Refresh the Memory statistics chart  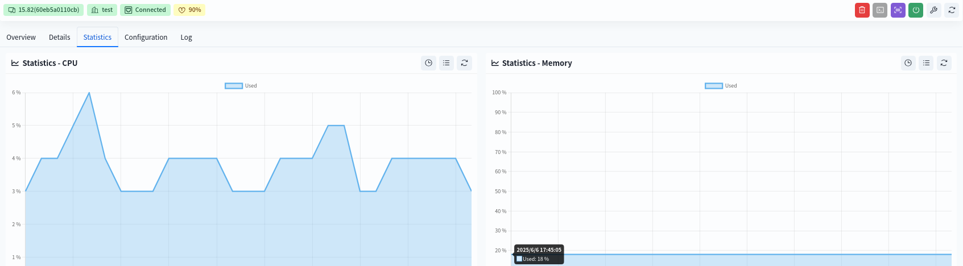click(944, 63)
